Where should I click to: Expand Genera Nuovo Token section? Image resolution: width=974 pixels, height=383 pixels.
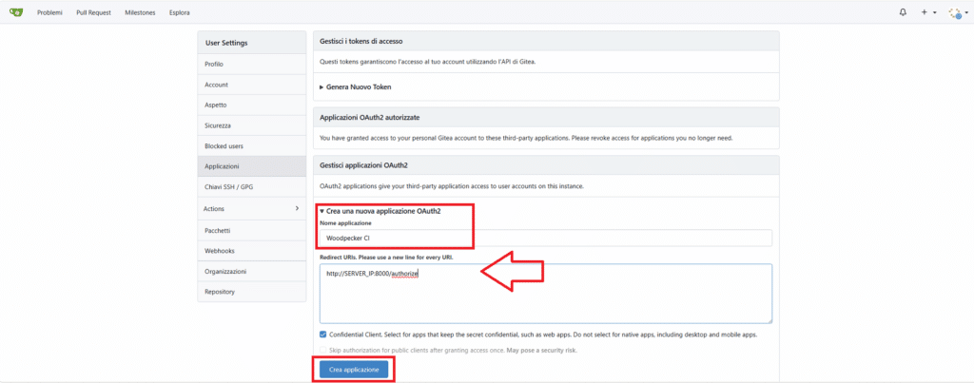[x=356, y=86]
